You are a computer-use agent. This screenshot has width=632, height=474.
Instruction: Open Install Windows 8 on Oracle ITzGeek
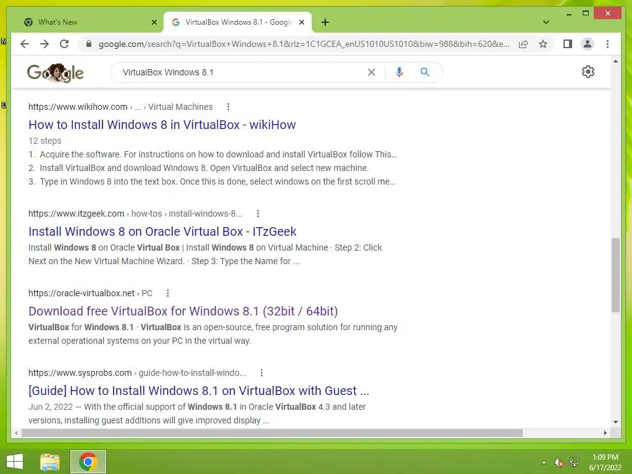pos(162,231)
